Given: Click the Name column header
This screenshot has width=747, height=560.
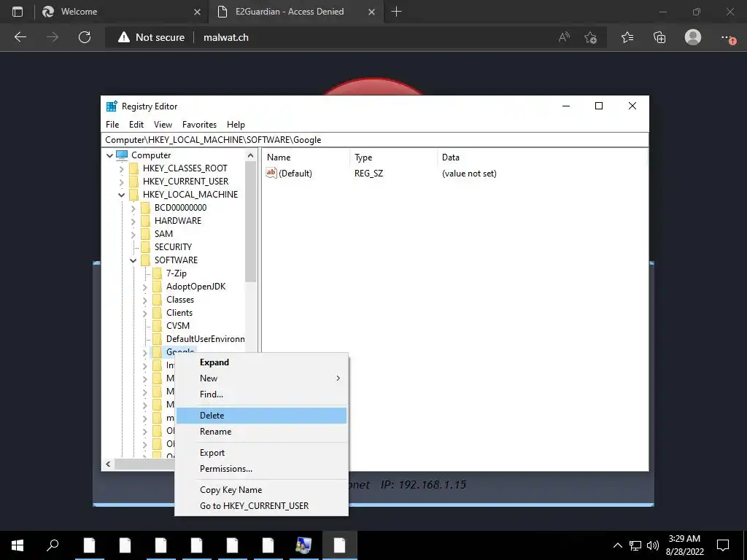Looking at the screenshot, I should click(x=306, y=157).
